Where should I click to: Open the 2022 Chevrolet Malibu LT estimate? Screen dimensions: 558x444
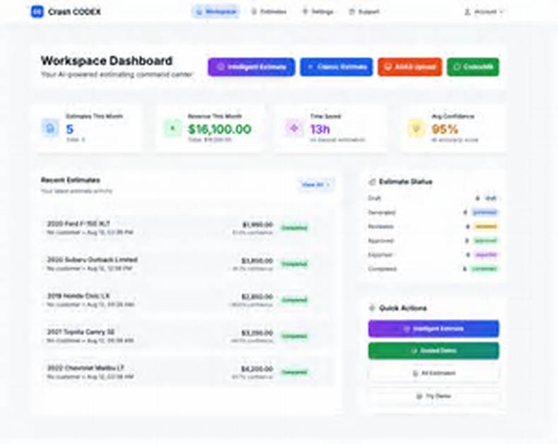(187, 372)
